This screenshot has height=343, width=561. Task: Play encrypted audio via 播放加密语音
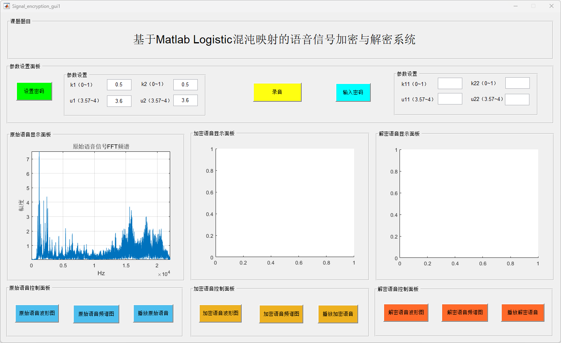[338, 314]
